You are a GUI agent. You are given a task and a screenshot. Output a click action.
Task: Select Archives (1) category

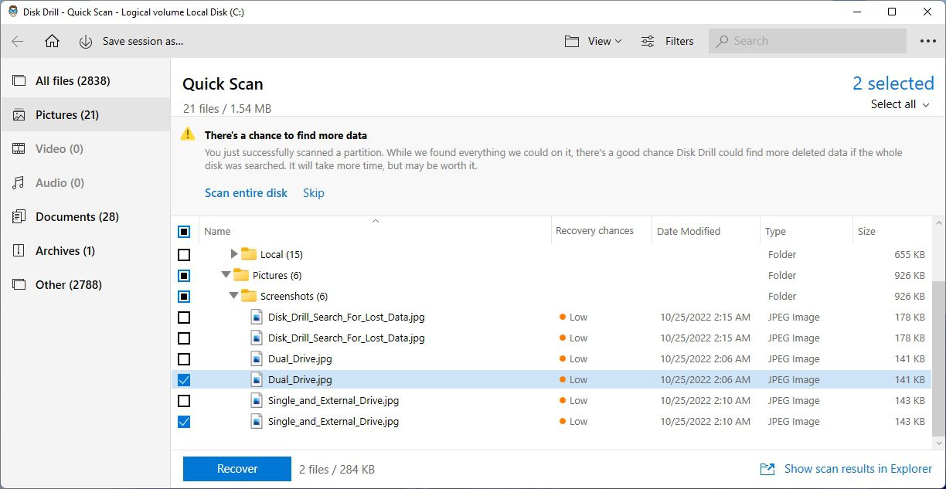85,250
